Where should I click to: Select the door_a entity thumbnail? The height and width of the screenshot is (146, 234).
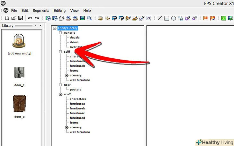click(19, 103)
